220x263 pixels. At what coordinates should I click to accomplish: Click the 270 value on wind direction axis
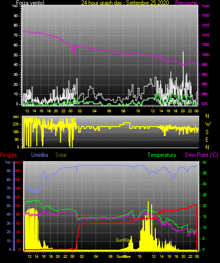click(16, 125)
